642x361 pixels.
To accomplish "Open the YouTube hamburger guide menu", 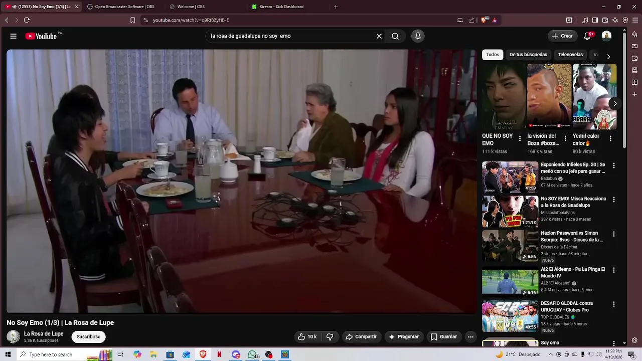I will click(x=14, y=36).
